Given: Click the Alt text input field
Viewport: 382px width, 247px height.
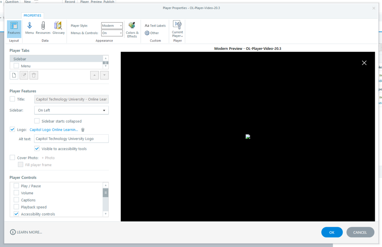Looking at the screenshot, I should (71, 139).
